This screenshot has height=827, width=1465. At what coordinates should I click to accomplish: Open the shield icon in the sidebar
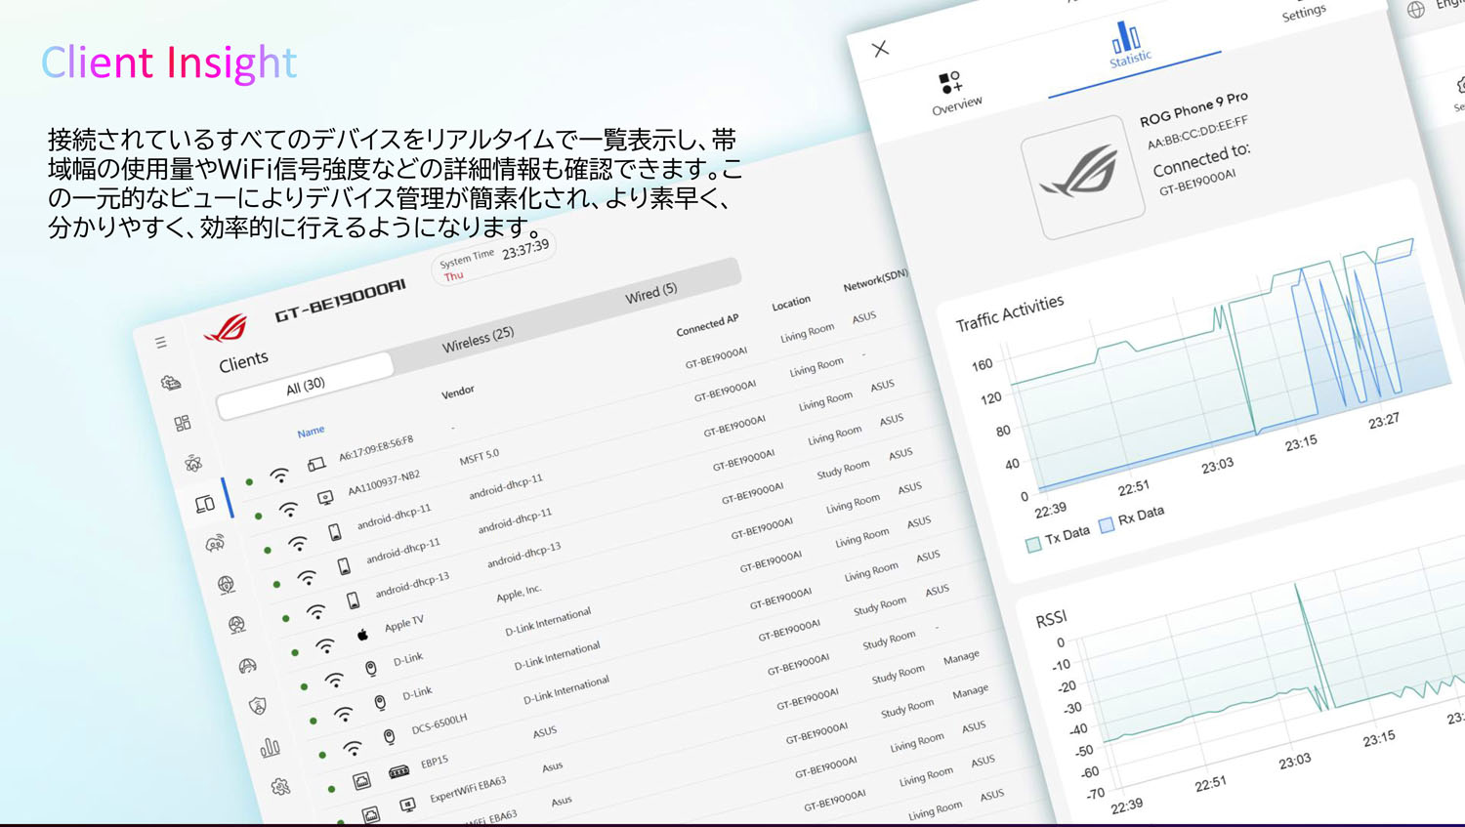tap(258, 705)
